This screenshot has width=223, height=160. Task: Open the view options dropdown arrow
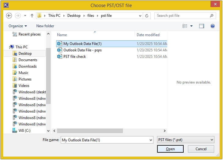point(192,26)
